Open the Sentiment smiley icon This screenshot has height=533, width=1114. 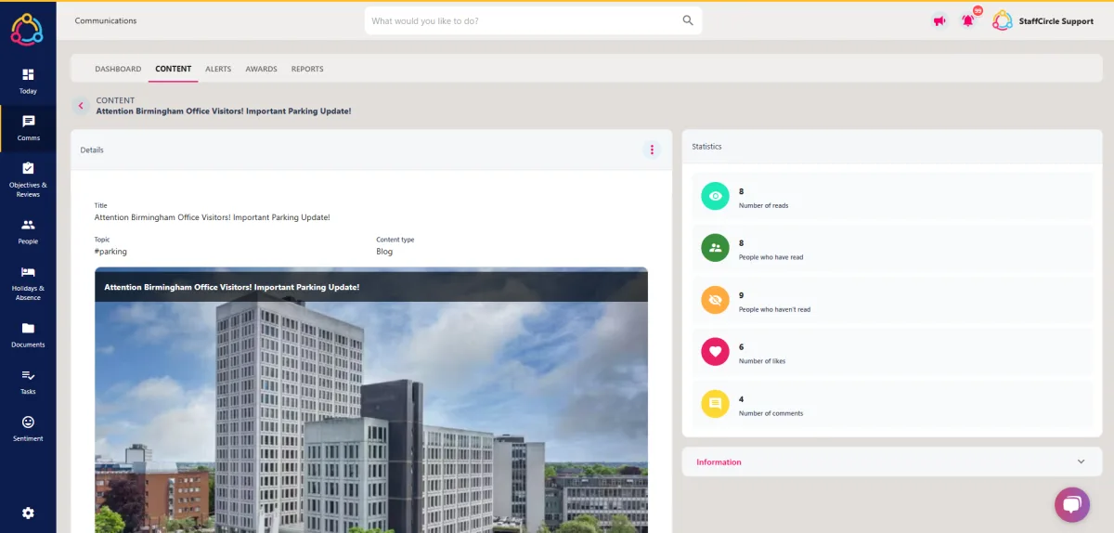[28, 428]
